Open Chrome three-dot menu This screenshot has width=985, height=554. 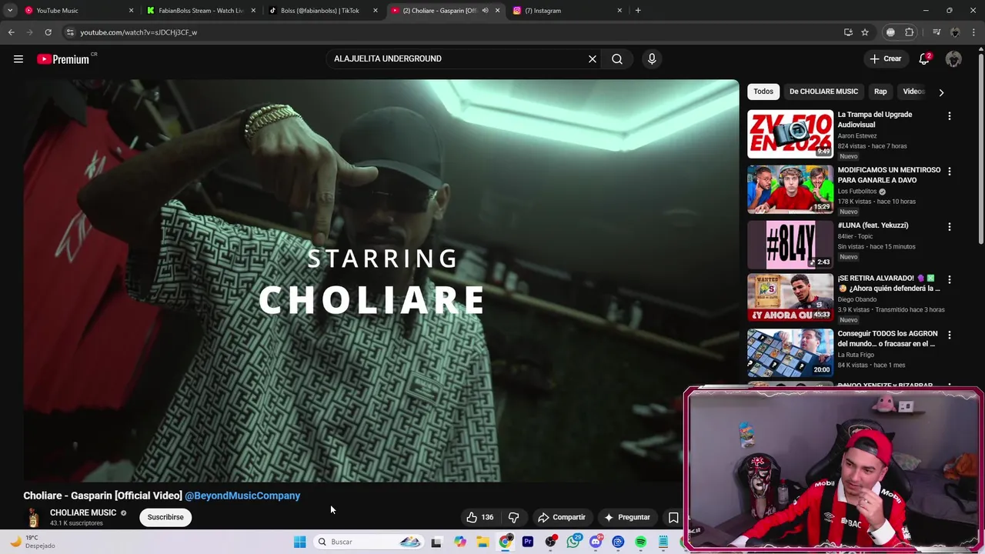974,32
